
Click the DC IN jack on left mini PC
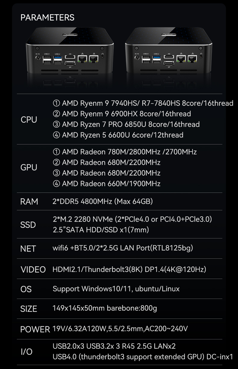[37, 58]
